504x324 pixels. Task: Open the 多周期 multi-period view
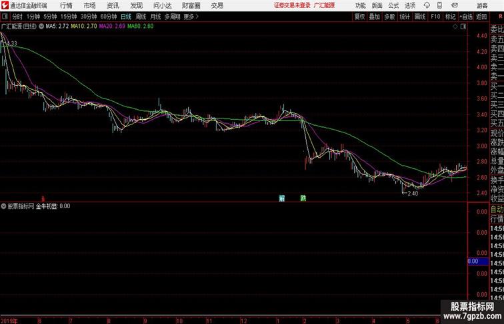(172, 17)
